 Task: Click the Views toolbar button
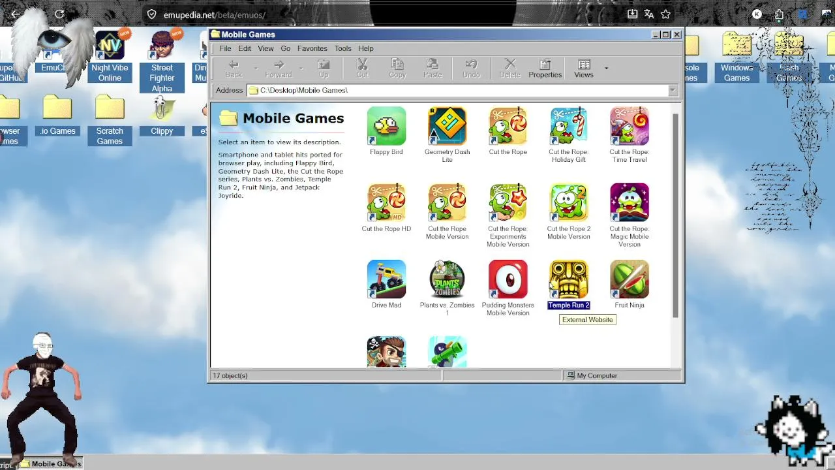pyautogui.click(x=584, y=69)
